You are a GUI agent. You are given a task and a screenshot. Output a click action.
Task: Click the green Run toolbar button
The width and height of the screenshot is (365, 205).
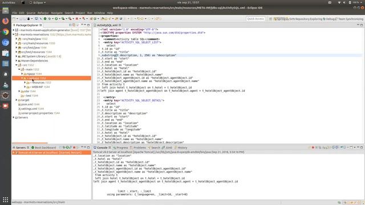[x=56, y=19]
